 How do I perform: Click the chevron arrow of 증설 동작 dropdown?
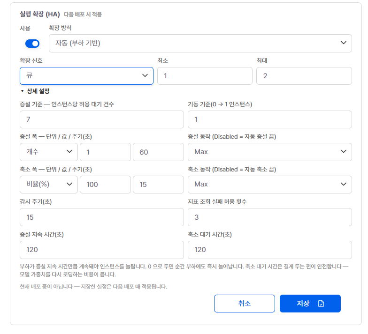coord(344,152)
